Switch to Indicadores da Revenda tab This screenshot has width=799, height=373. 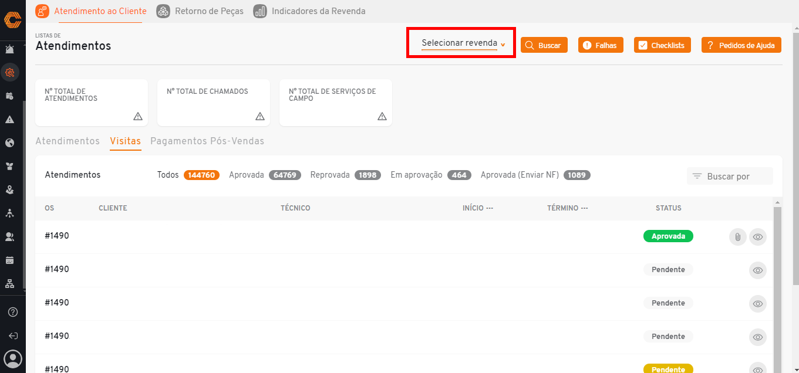309,11
